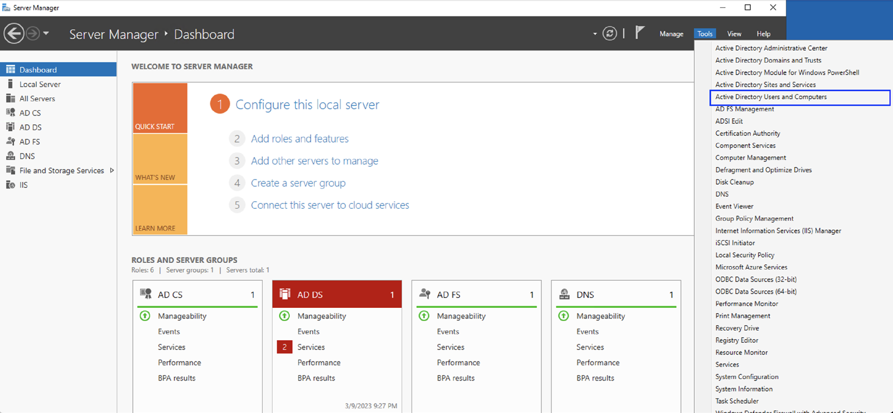Open the Manage menu
The height and width of the screenshot is (413, 893).
[671, 34]
